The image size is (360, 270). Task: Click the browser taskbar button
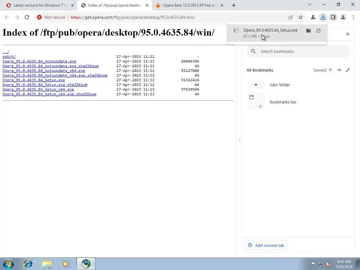pos(86,264)
